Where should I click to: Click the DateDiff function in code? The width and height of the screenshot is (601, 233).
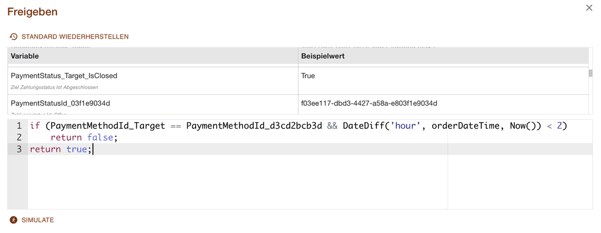(x=363, y=126)
